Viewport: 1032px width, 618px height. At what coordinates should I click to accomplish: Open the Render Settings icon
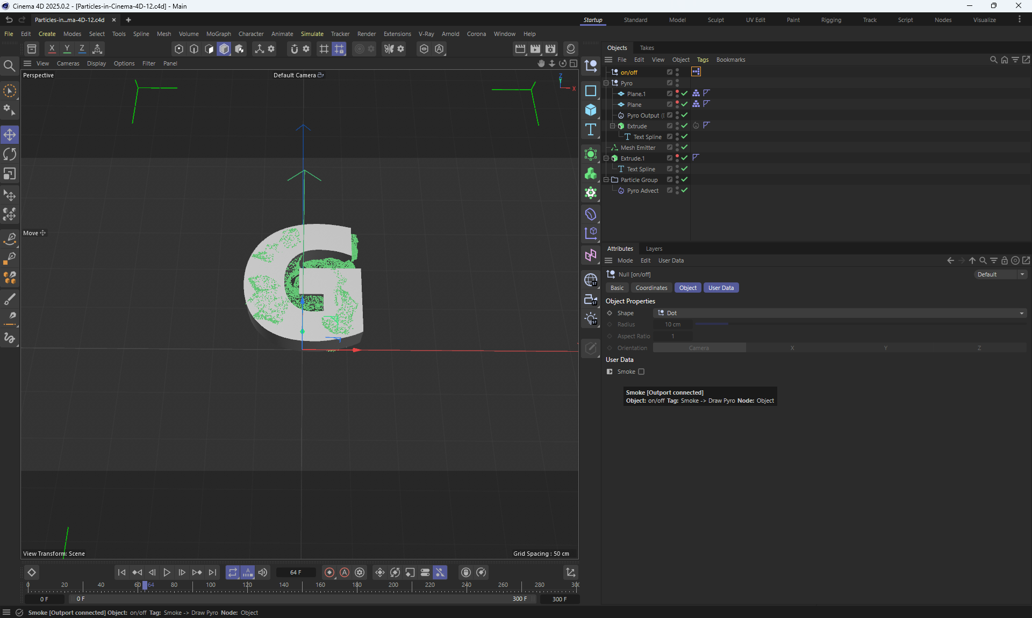(550, 49)
